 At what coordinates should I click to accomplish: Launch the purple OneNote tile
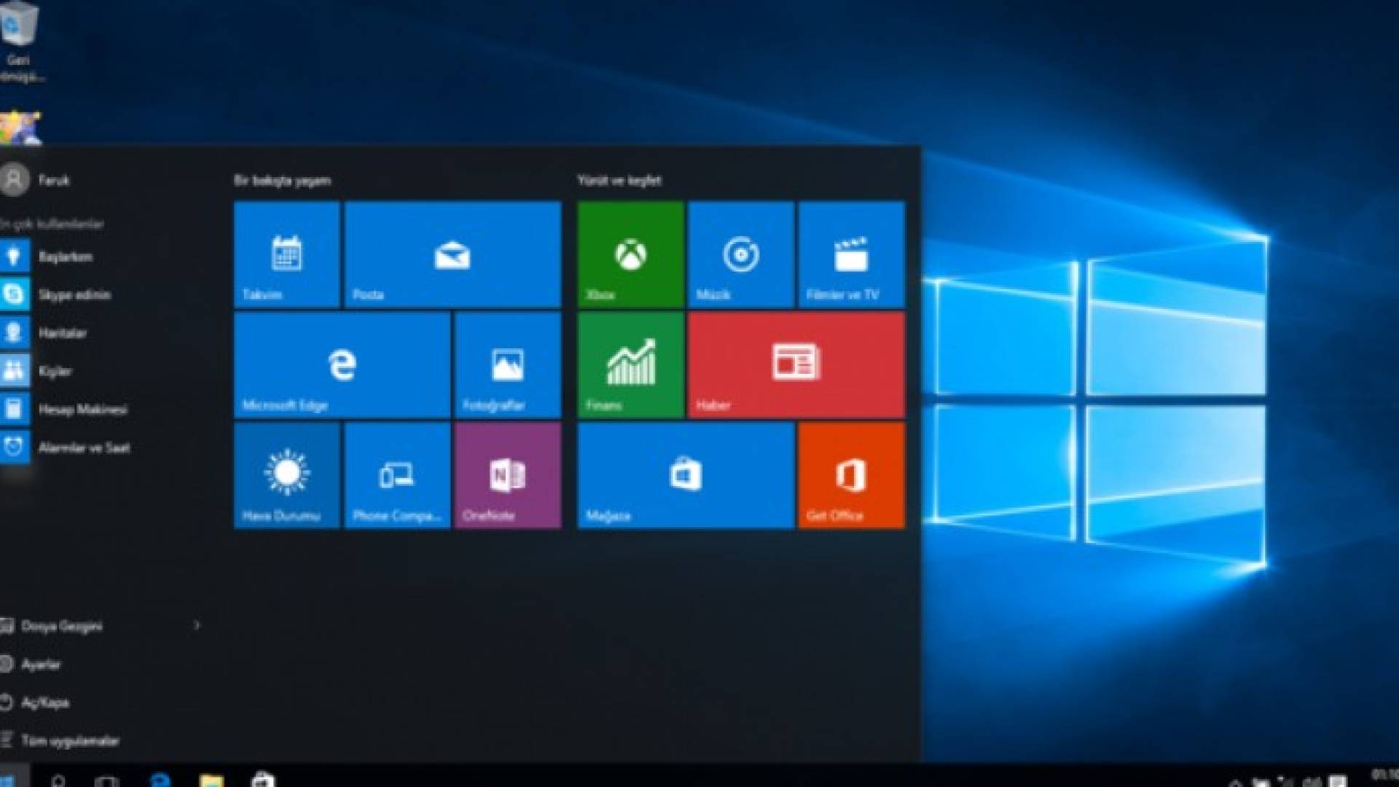[x=508, y=476]
